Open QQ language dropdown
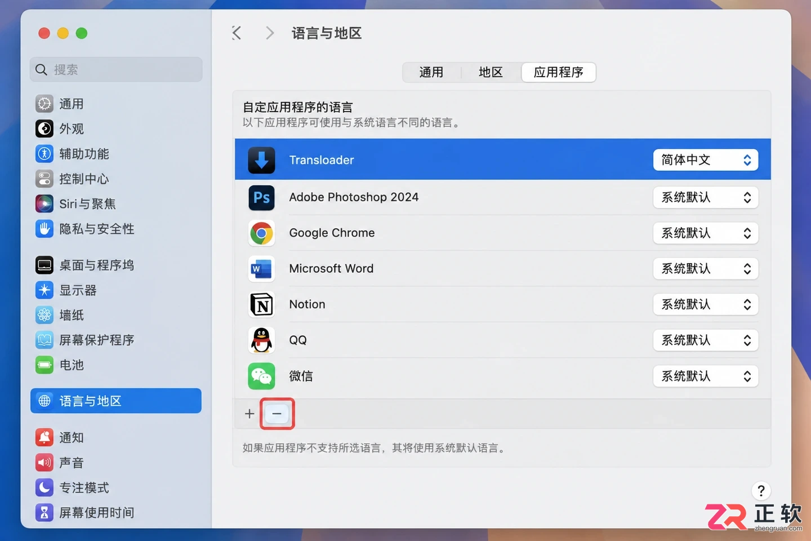 (x=706, y=340)
